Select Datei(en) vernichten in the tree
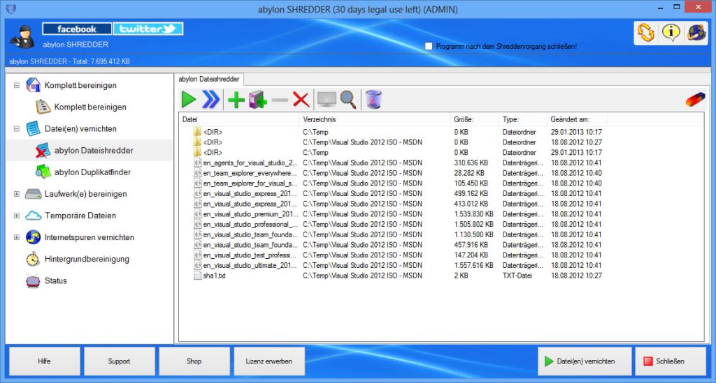The width and height of the screenshot is (716, 383). click(71, 129)
